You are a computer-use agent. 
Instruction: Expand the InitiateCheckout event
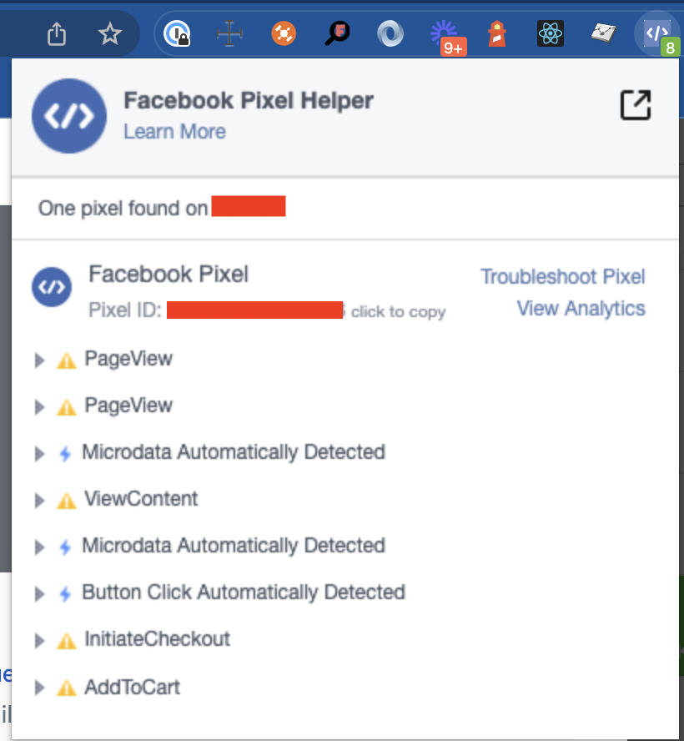tap(40, 641)
